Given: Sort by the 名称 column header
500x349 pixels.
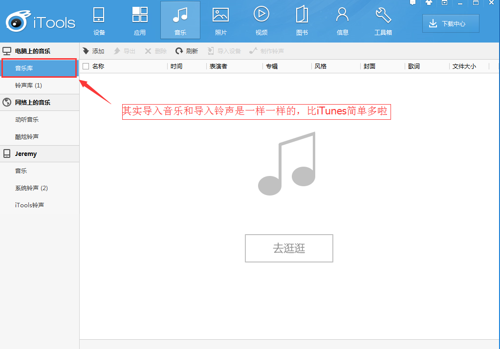Looking at the screenshot, I should (x=98, y=66).
